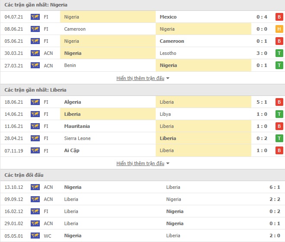This screenshot has height=242, width=285.
Task: Open the Nigeria vs Mexico 0:4 score
Action: (x=262, y=17)
